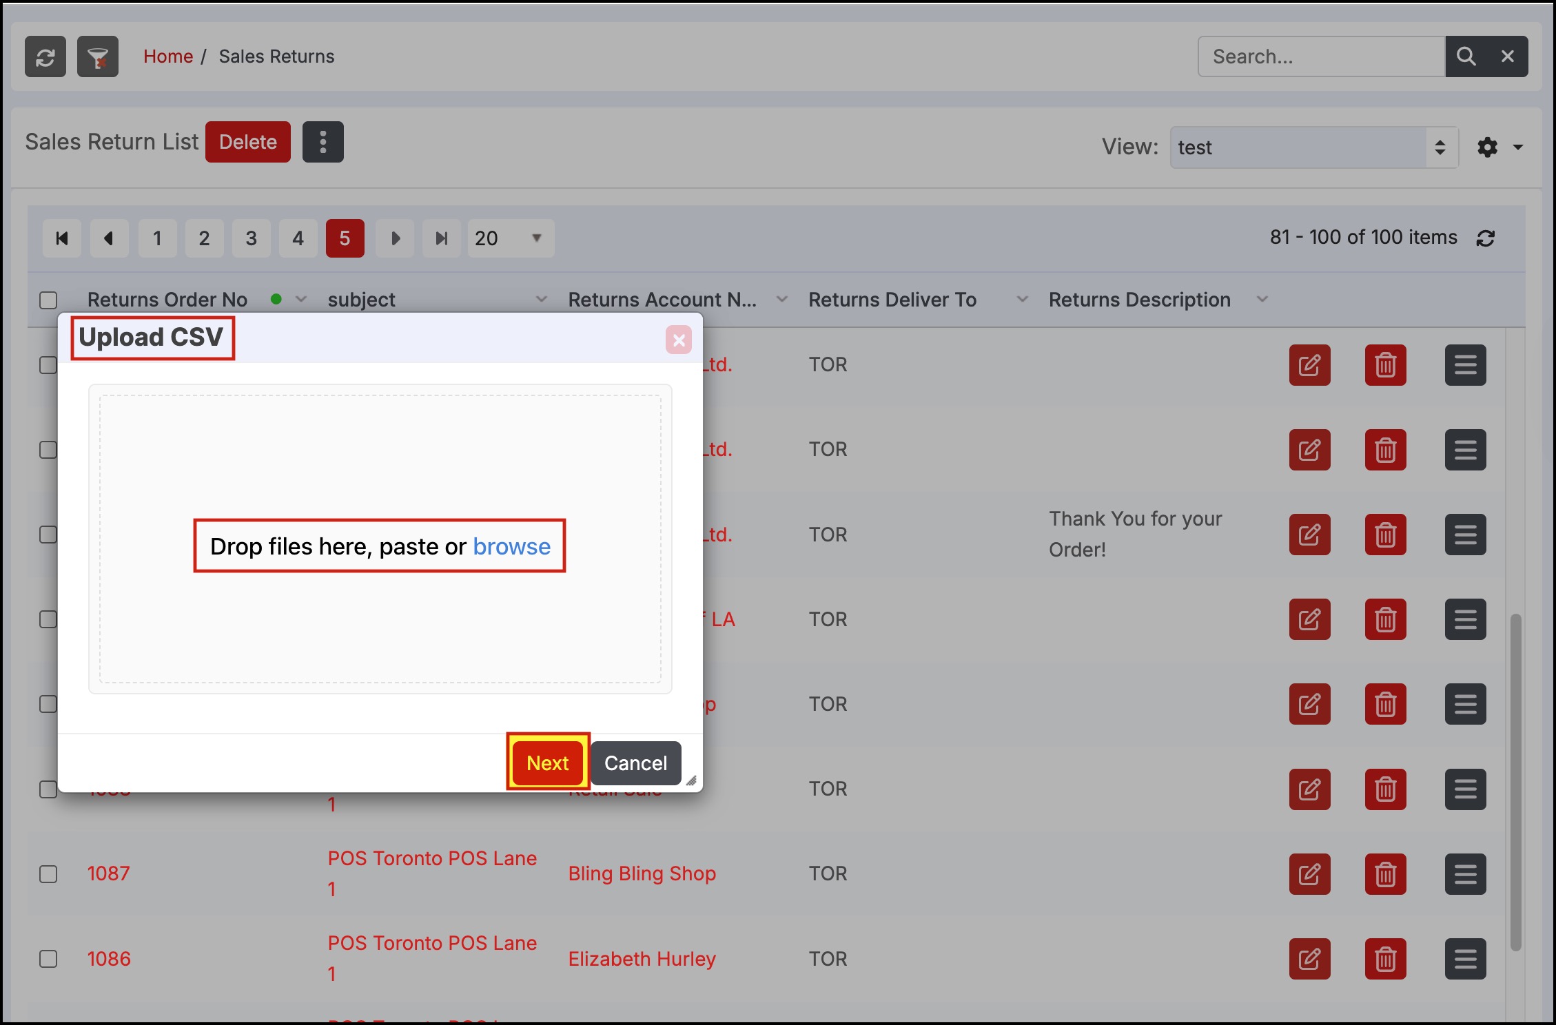Click the trash icon for order 1086

coord(1385,959)
